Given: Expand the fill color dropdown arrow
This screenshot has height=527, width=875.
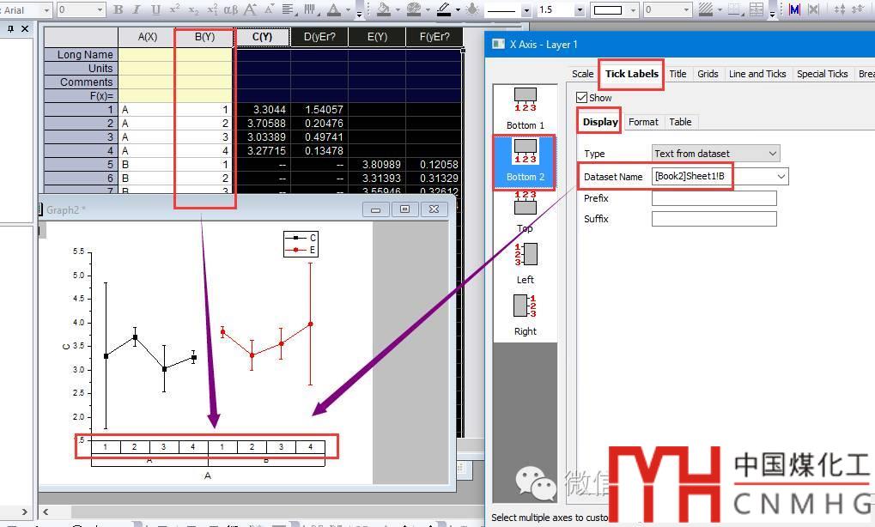Looking at the screenshot, I should [x=398, y=10].
